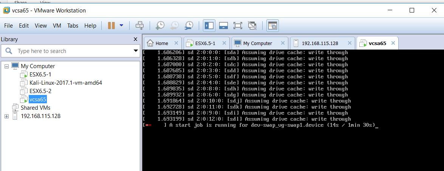The height and width of the screenshot is (171, 444).
Task: Collapse the My Computer tree node
Action: 7,66
